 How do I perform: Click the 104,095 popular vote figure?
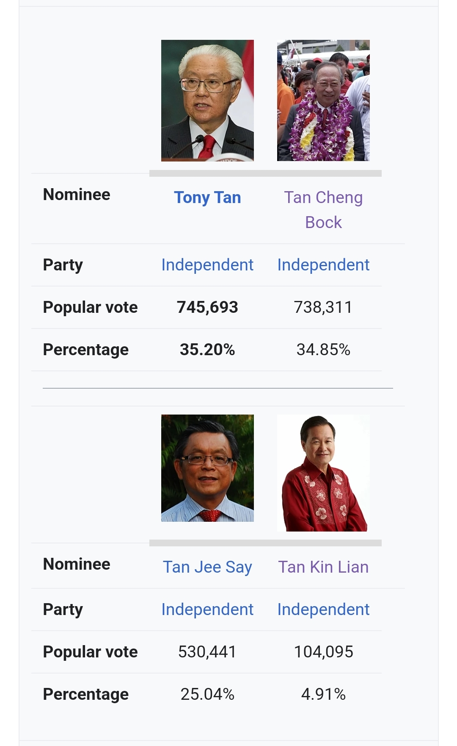tap(323, 652)
